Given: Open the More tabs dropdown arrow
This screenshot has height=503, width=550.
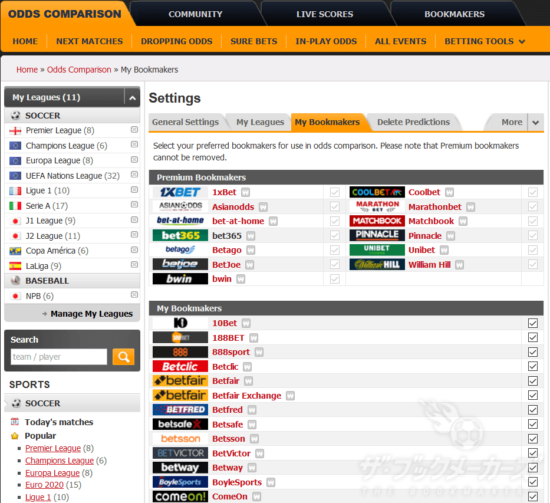Looking at the screenshot, I should pyautogui.click(x=535, y=123).
